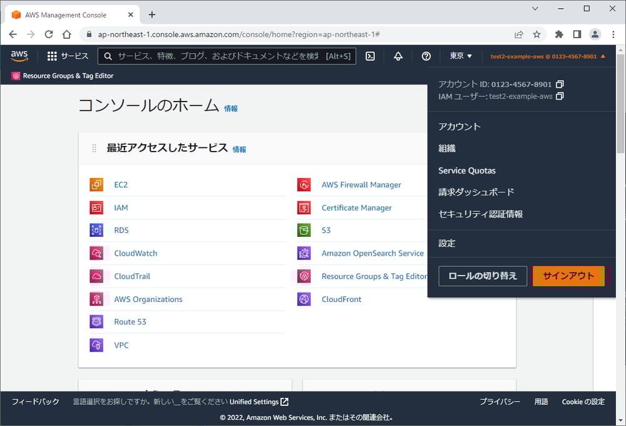Click the サインアウト button
The height and width of the screenshot is (426, 626).
pos(568,276)
